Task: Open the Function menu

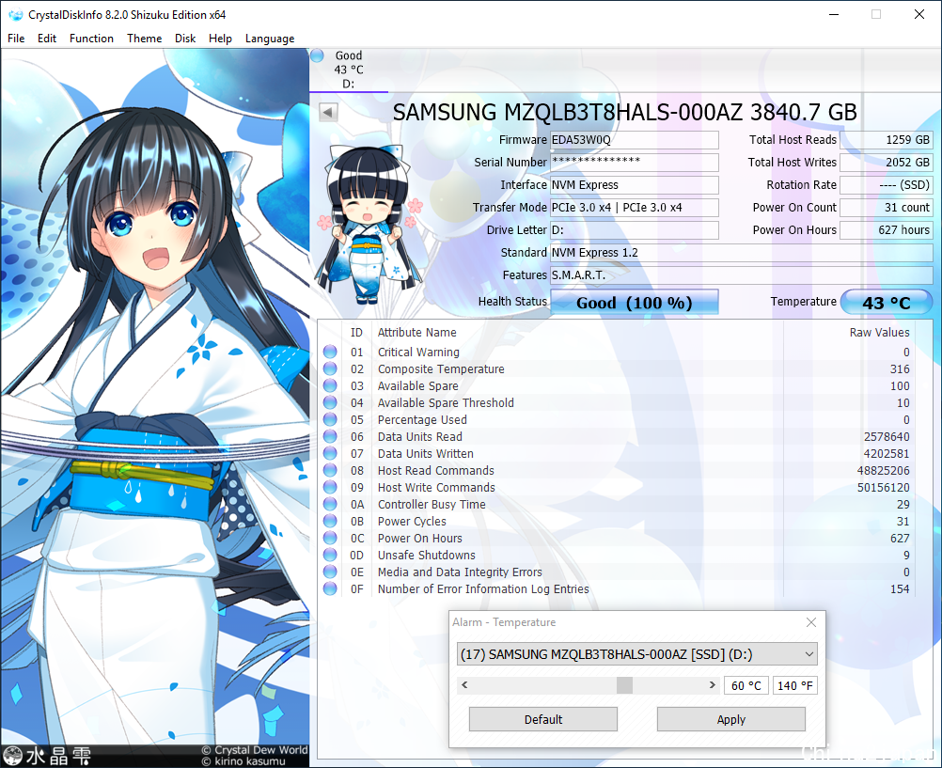Action: pyautogui.click(x=91, y=39)
